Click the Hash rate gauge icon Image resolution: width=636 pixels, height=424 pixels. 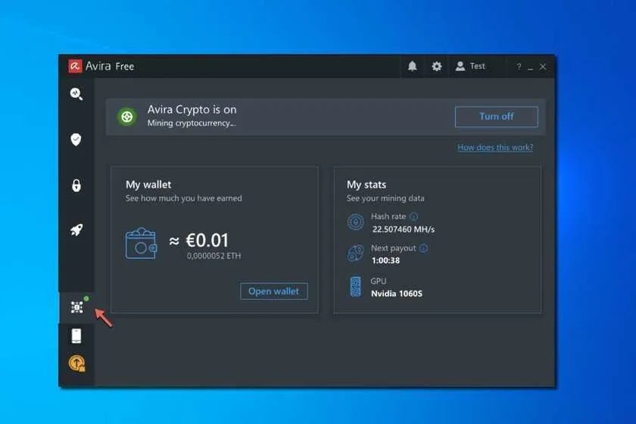[x=356, y=223]
